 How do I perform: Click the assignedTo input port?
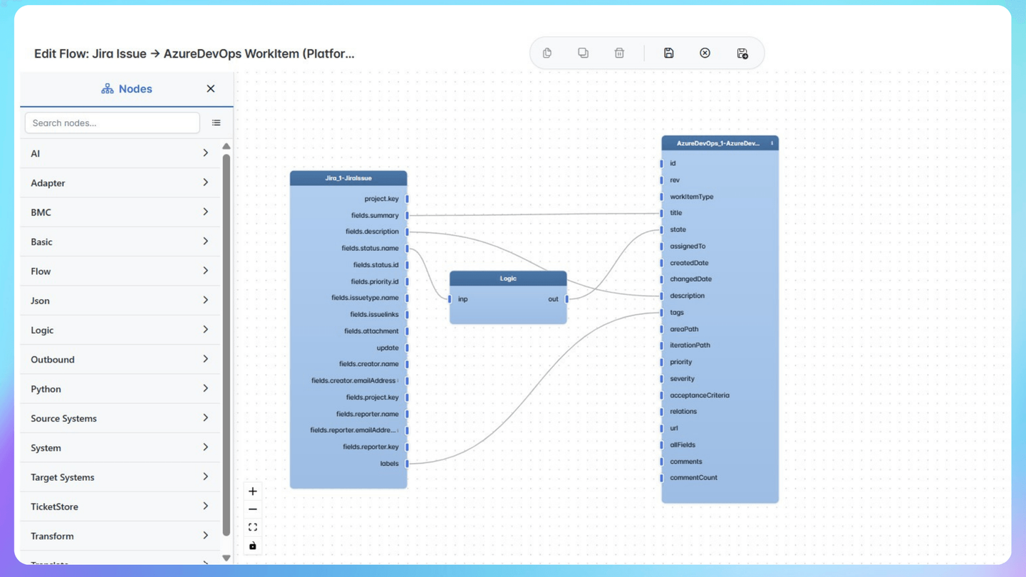662,246
